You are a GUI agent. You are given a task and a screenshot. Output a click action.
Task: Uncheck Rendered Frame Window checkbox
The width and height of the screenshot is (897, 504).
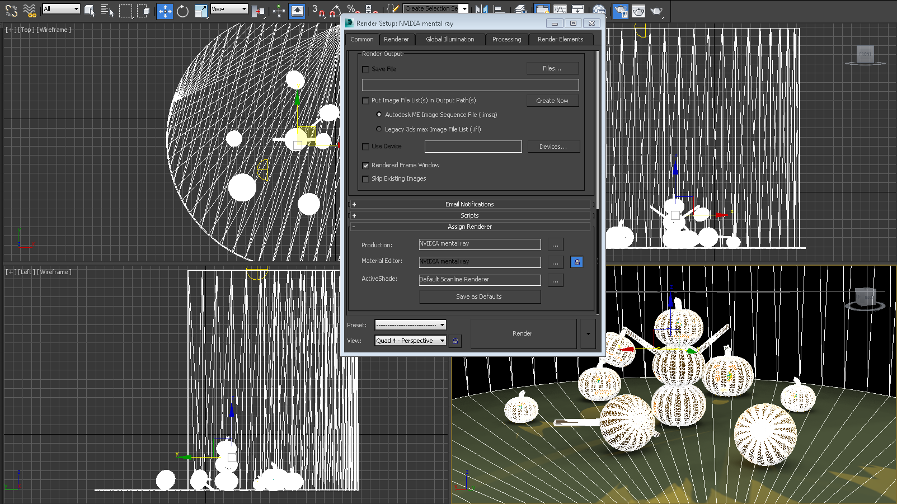tap(366, 166)
